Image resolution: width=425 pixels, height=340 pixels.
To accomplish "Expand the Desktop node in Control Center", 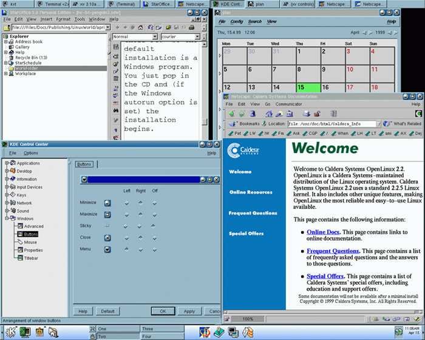I will 7,171.
